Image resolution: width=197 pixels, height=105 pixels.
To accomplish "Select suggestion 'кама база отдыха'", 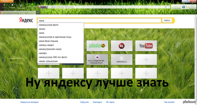I will [x=61, y=41].
